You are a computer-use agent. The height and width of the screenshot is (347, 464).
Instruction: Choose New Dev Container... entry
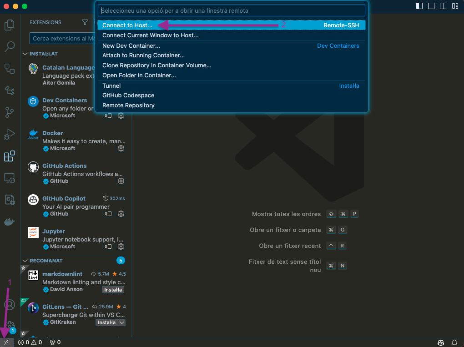[x=232, y=45]
